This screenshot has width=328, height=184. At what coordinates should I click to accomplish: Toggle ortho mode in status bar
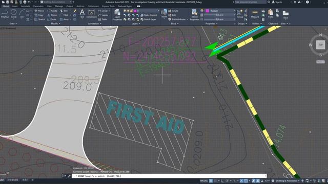click(x=222, y=181)
